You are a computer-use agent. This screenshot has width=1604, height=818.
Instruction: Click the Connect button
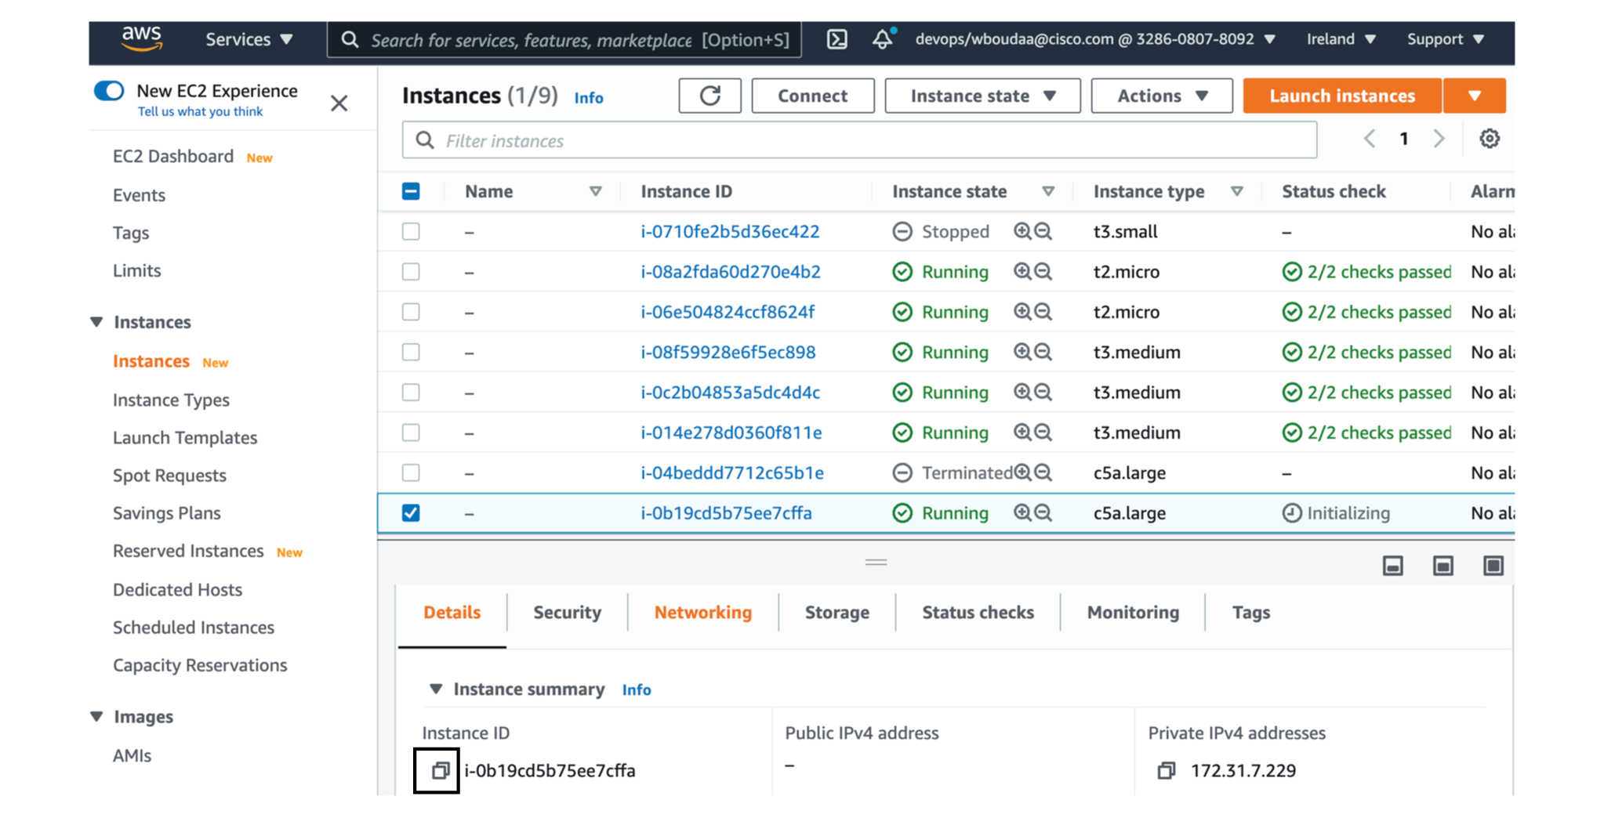pyautogui.click(x=813, y=96)
